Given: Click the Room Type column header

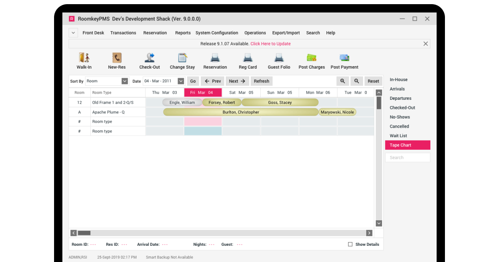Looking at the screenshot, I should tap(118, 92).
